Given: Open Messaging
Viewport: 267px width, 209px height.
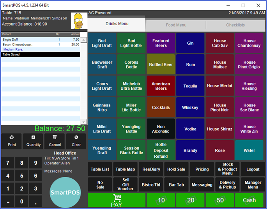Looking at the screenshot, I should [x=202, y=185].
